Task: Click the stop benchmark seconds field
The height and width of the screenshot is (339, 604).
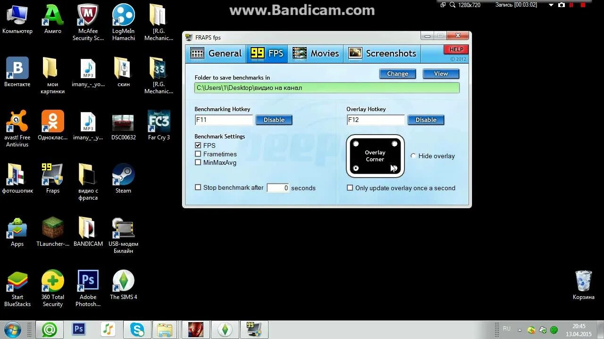Action: (278, 188)
